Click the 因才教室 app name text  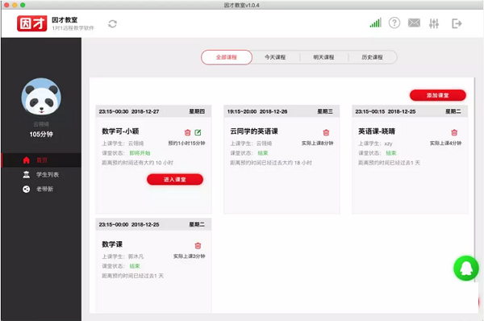pyautogui.click(x=65, y=19)
